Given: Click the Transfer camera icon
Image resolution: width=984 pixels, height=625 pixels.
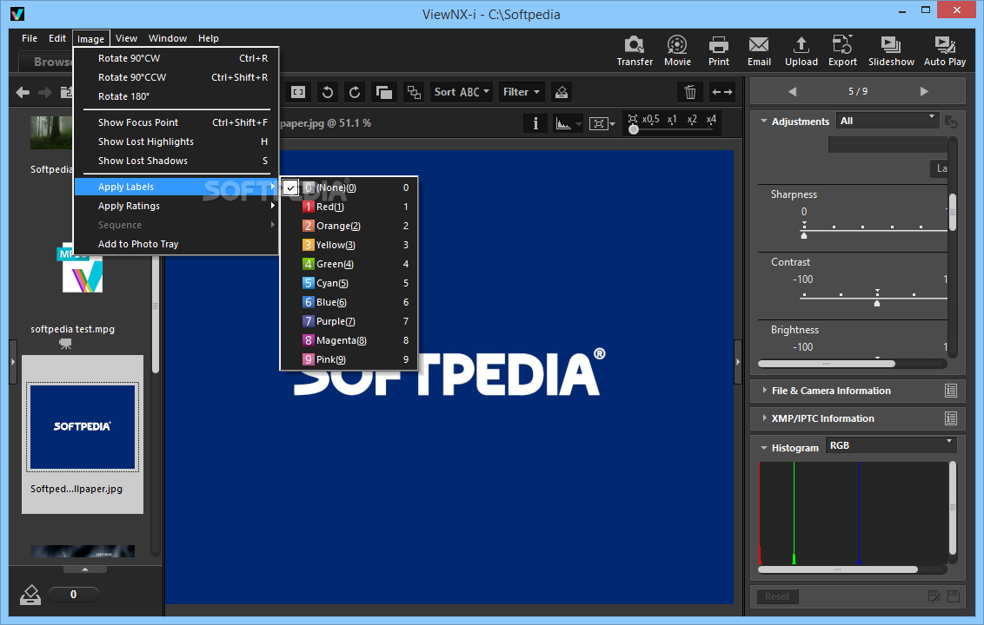Looking at the screenshot, I should coord(635,44).
